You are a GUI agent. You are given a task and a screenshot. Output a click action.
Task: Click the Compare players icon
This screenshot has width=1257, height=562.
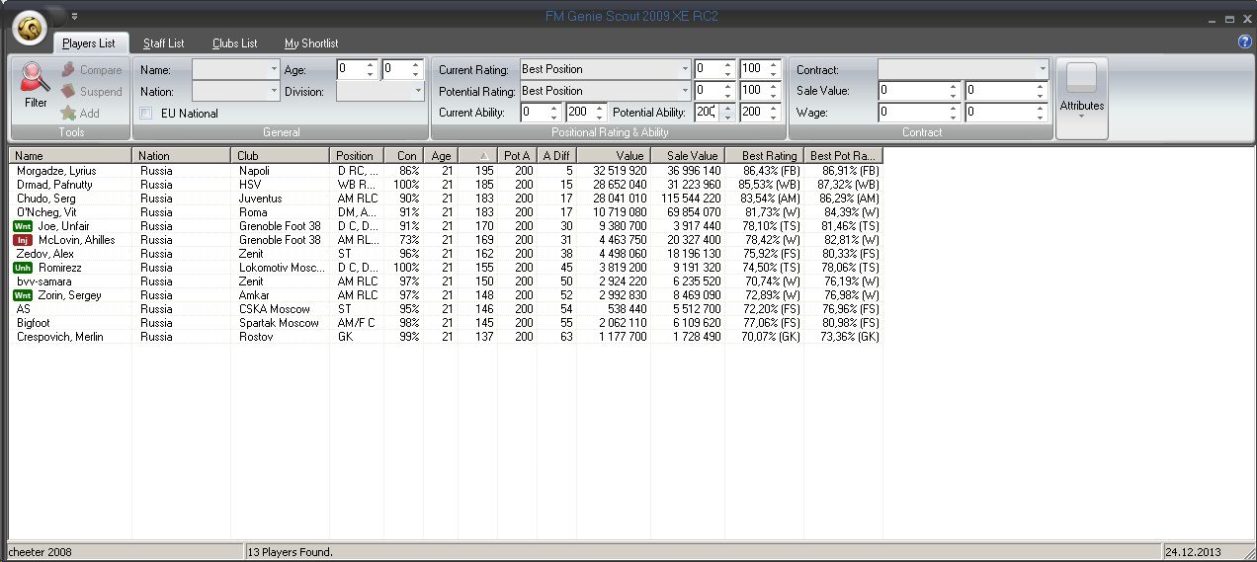[68, 70]
